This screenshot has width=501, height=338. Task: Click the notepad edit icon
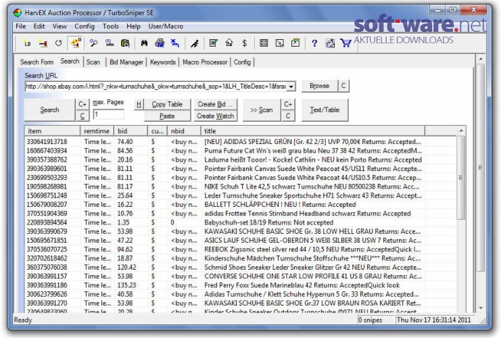tap(213, 43)
